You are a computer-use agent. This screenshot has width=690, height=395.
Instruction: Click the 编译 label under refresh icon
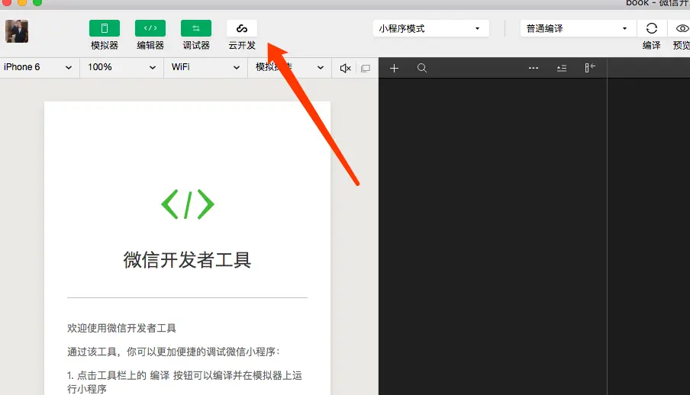point(651,45)
